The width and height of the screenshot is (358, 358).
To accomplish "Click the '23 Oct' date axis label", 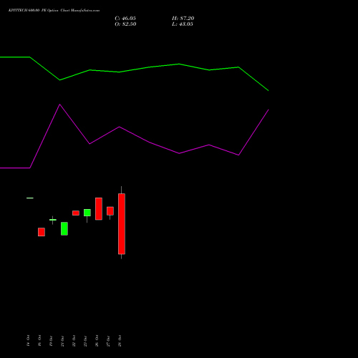I will (x=85, y=341).
